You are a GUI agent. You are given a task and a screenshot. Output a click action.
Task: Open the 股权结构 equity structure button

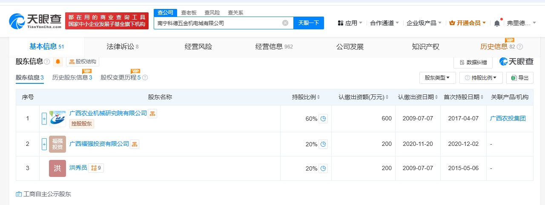83,62
